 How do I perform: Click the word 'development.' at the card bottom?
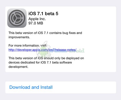[x=18, y=67]
